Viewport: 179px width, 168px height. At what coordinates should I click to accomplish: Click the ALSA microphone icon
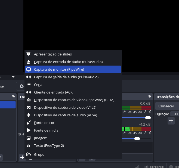[x=28, y=115]
